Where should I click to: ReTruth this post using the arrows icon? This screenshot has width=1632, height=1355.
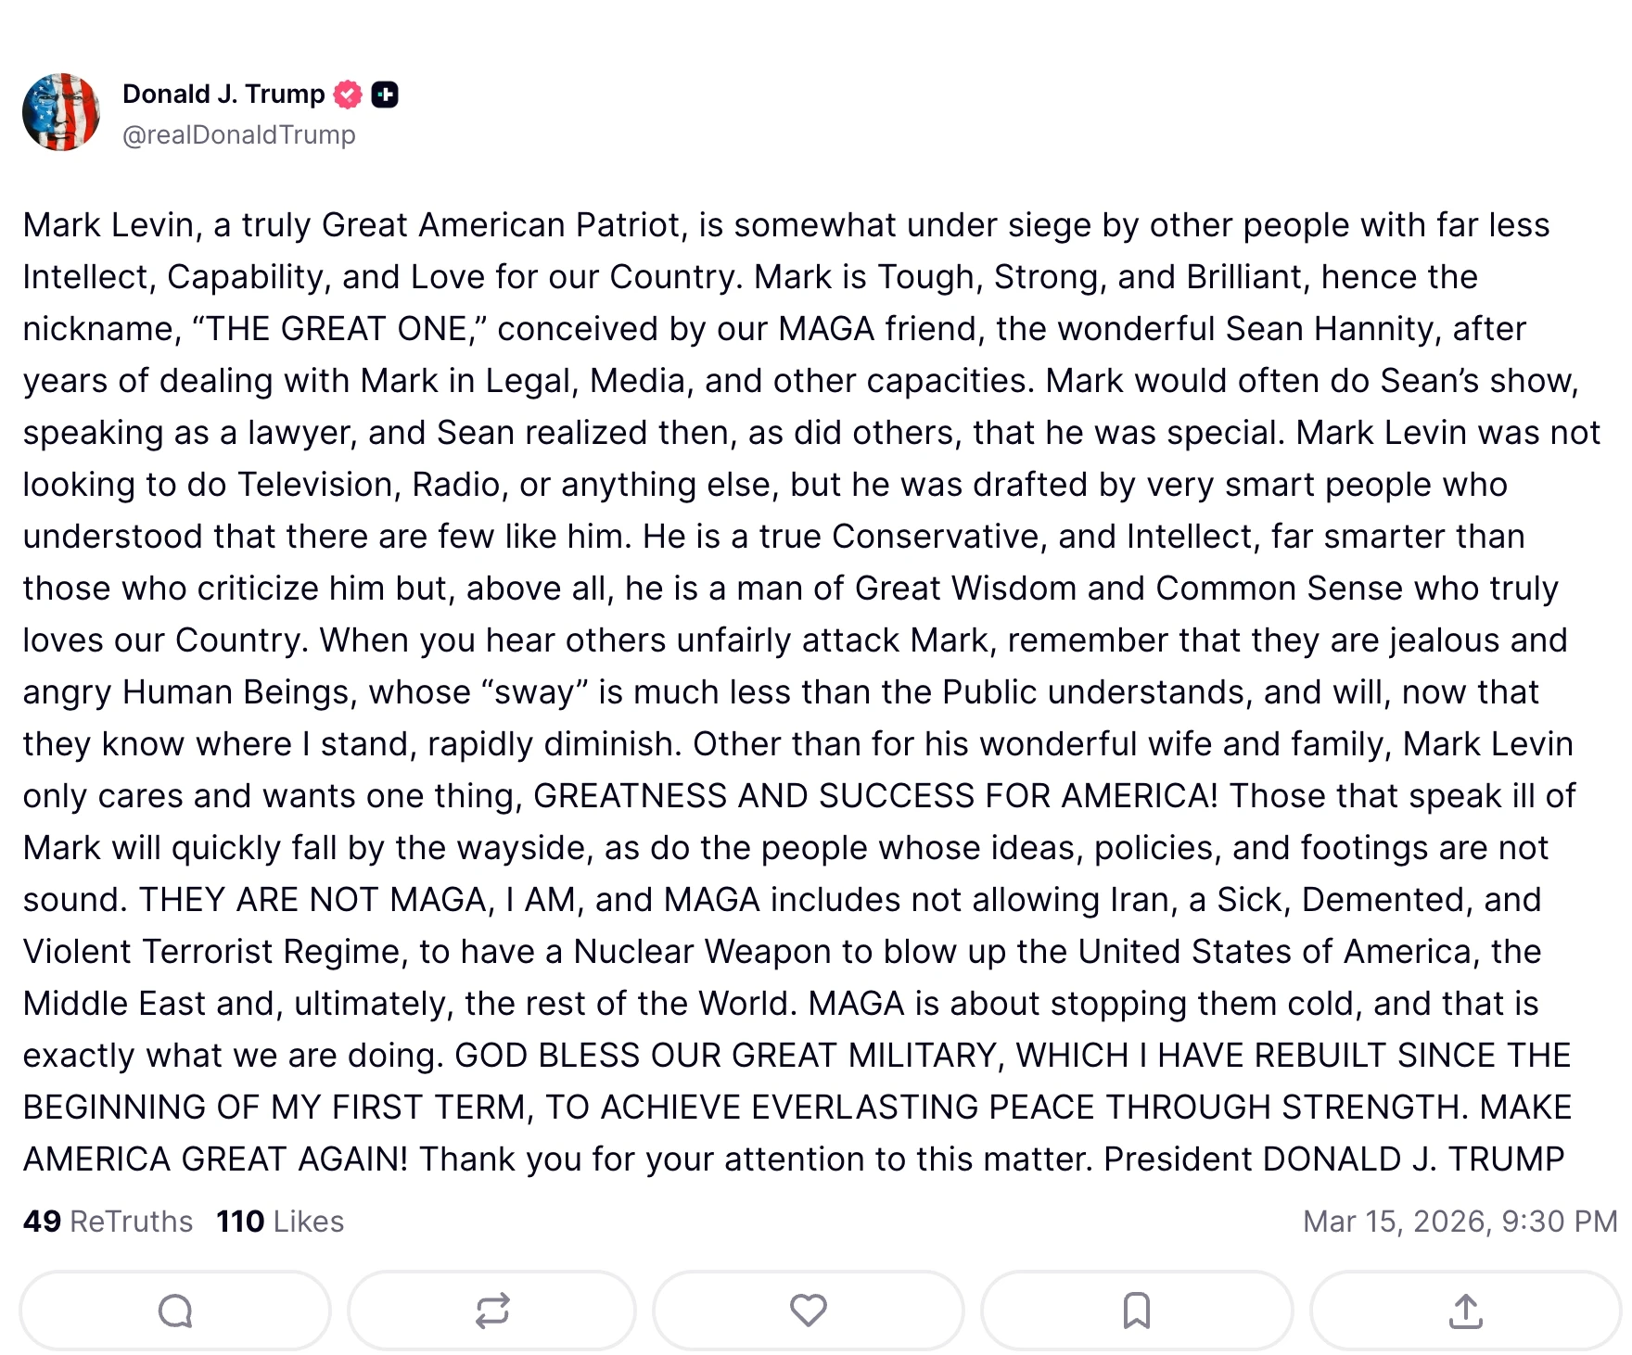coord(492,1311)
